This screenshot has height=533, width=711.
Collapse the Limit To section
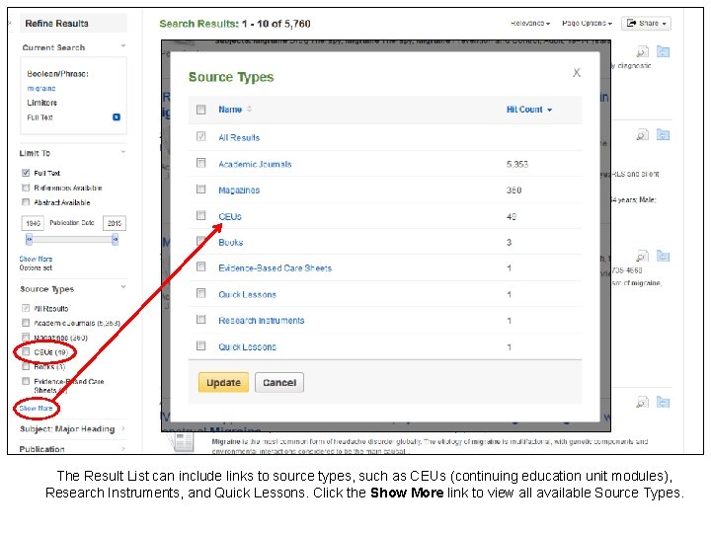coord(122,152)
